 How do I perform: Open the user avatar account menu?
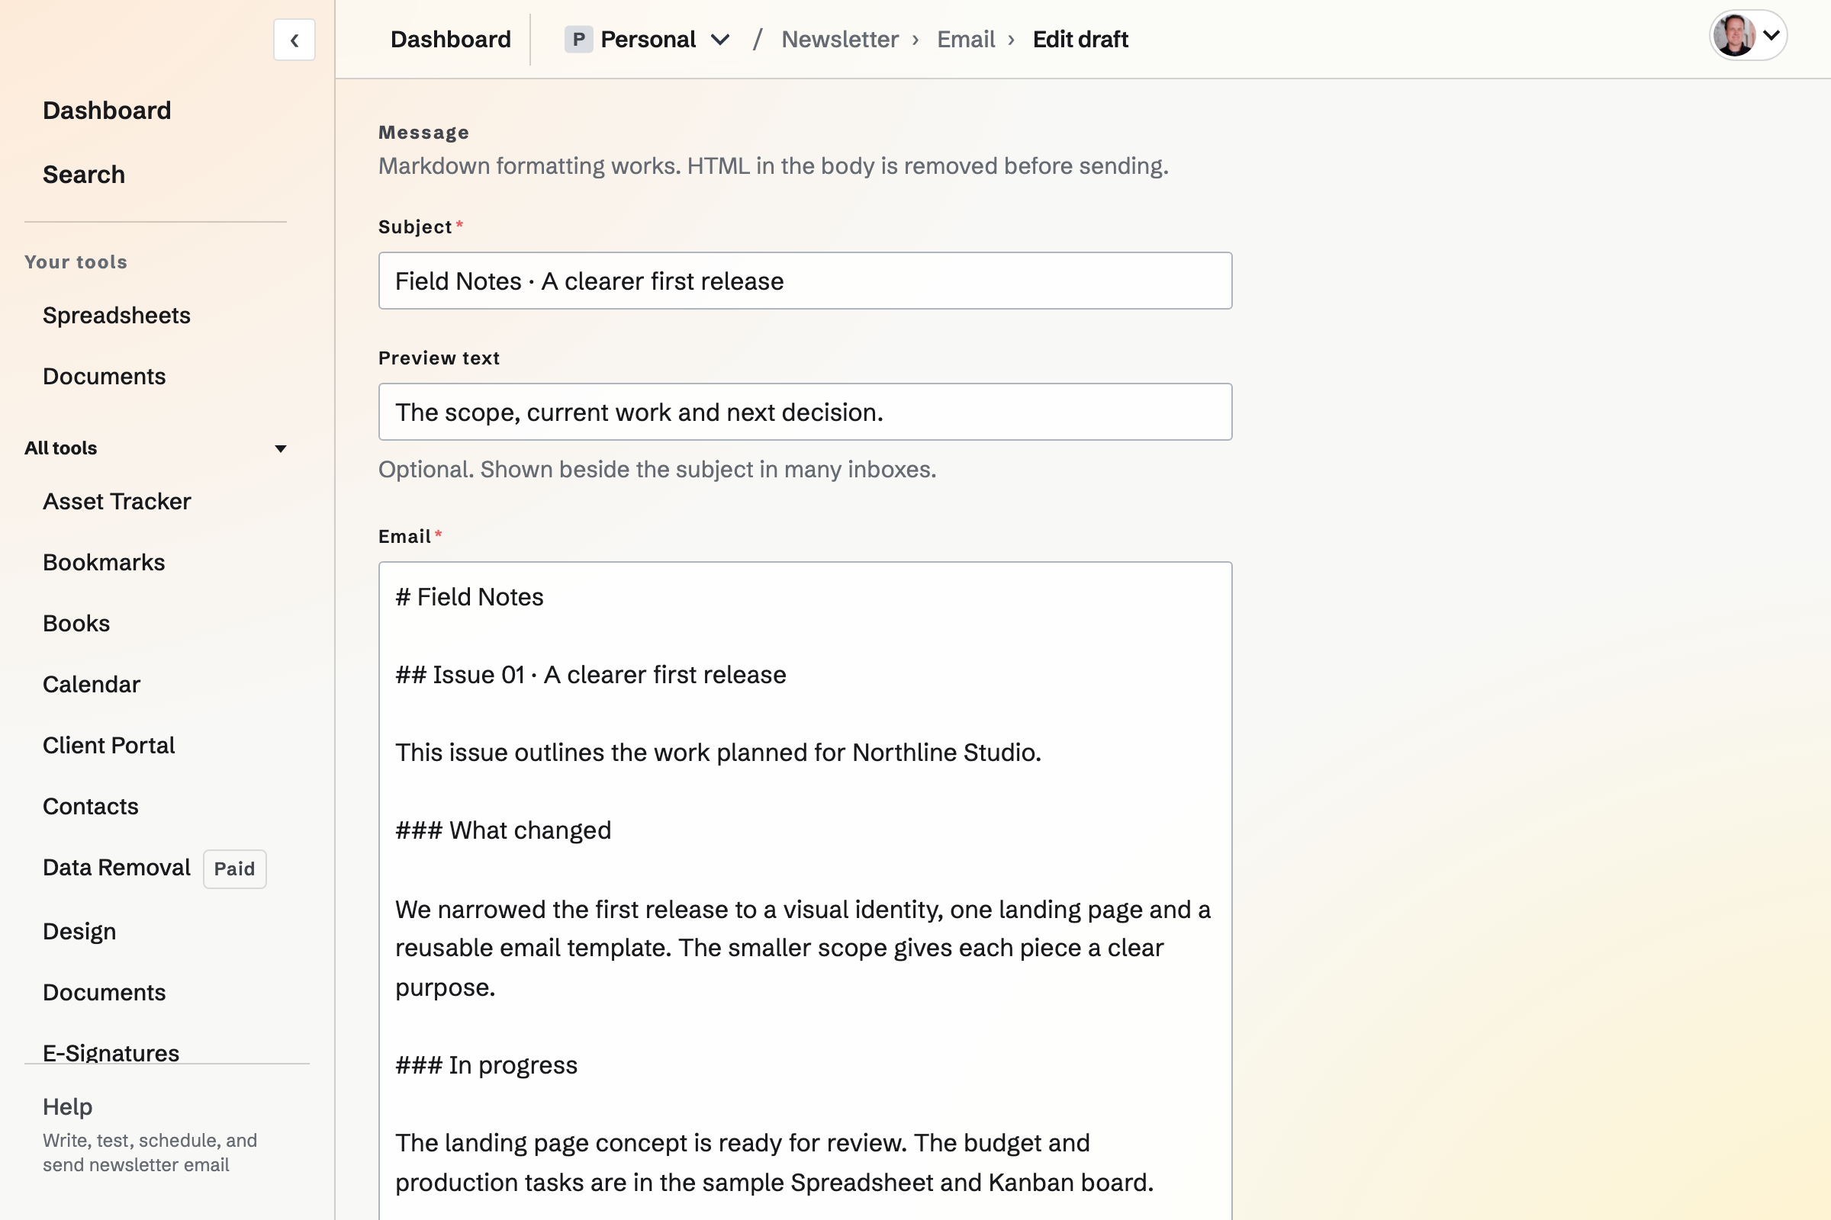(1748, 36)
